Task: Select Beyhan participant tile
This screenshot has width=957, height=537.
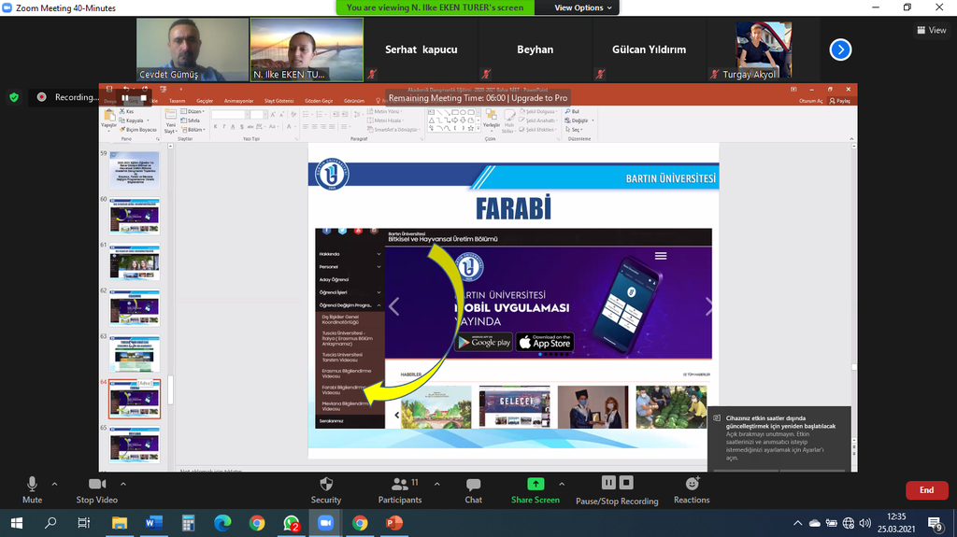Action: 536,49
